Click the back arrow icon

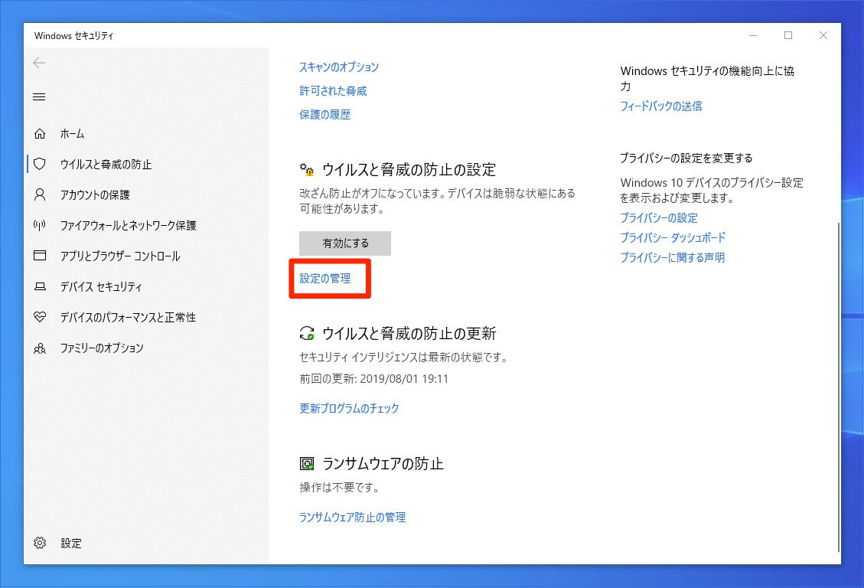tap(39, 63)
